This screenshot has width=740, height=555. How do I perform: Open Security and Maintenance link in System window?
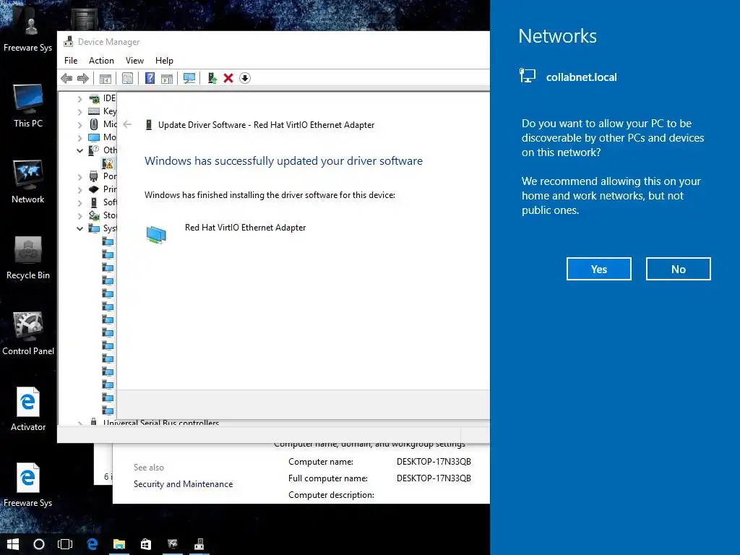click(183, 483)
